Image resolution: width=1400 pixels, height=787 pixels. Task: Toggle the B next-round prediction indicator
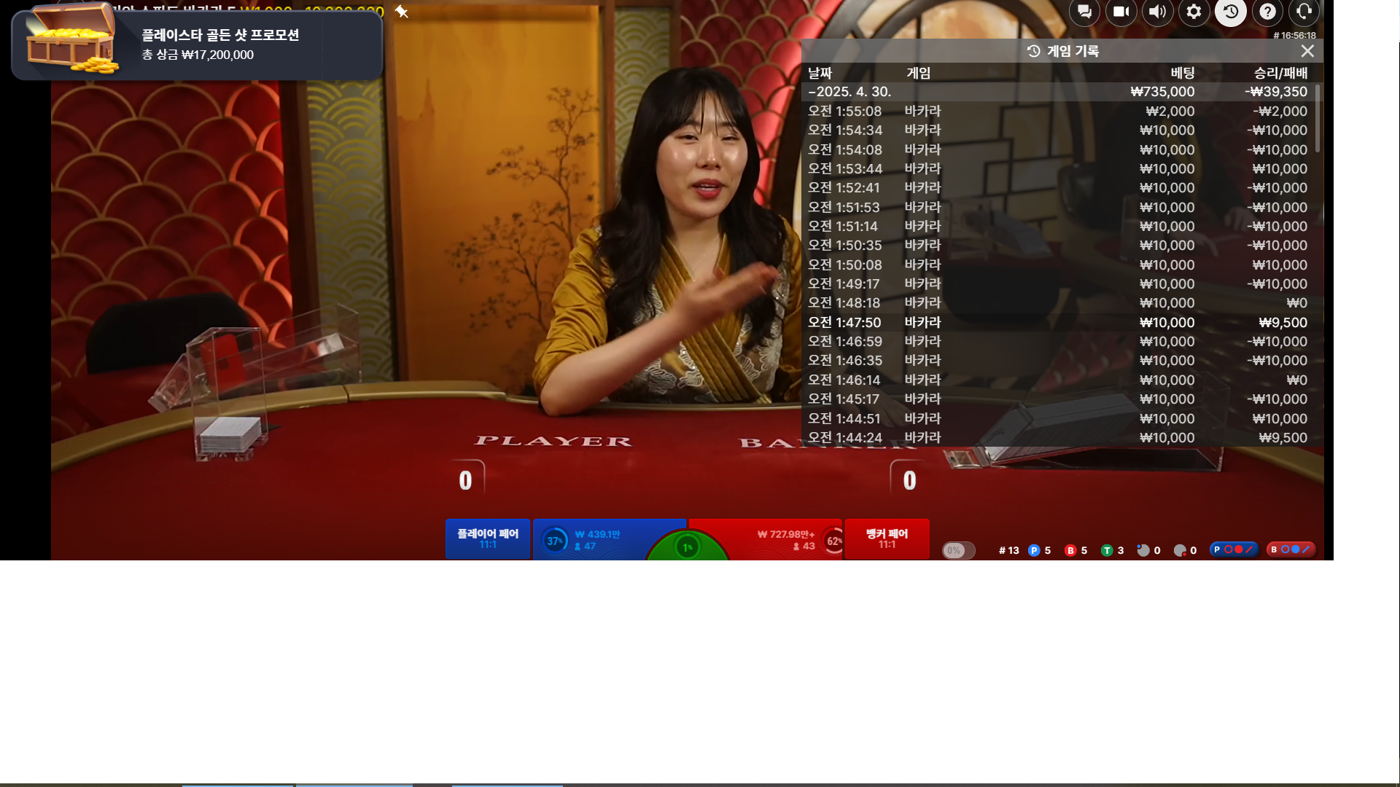point(1291,549)
